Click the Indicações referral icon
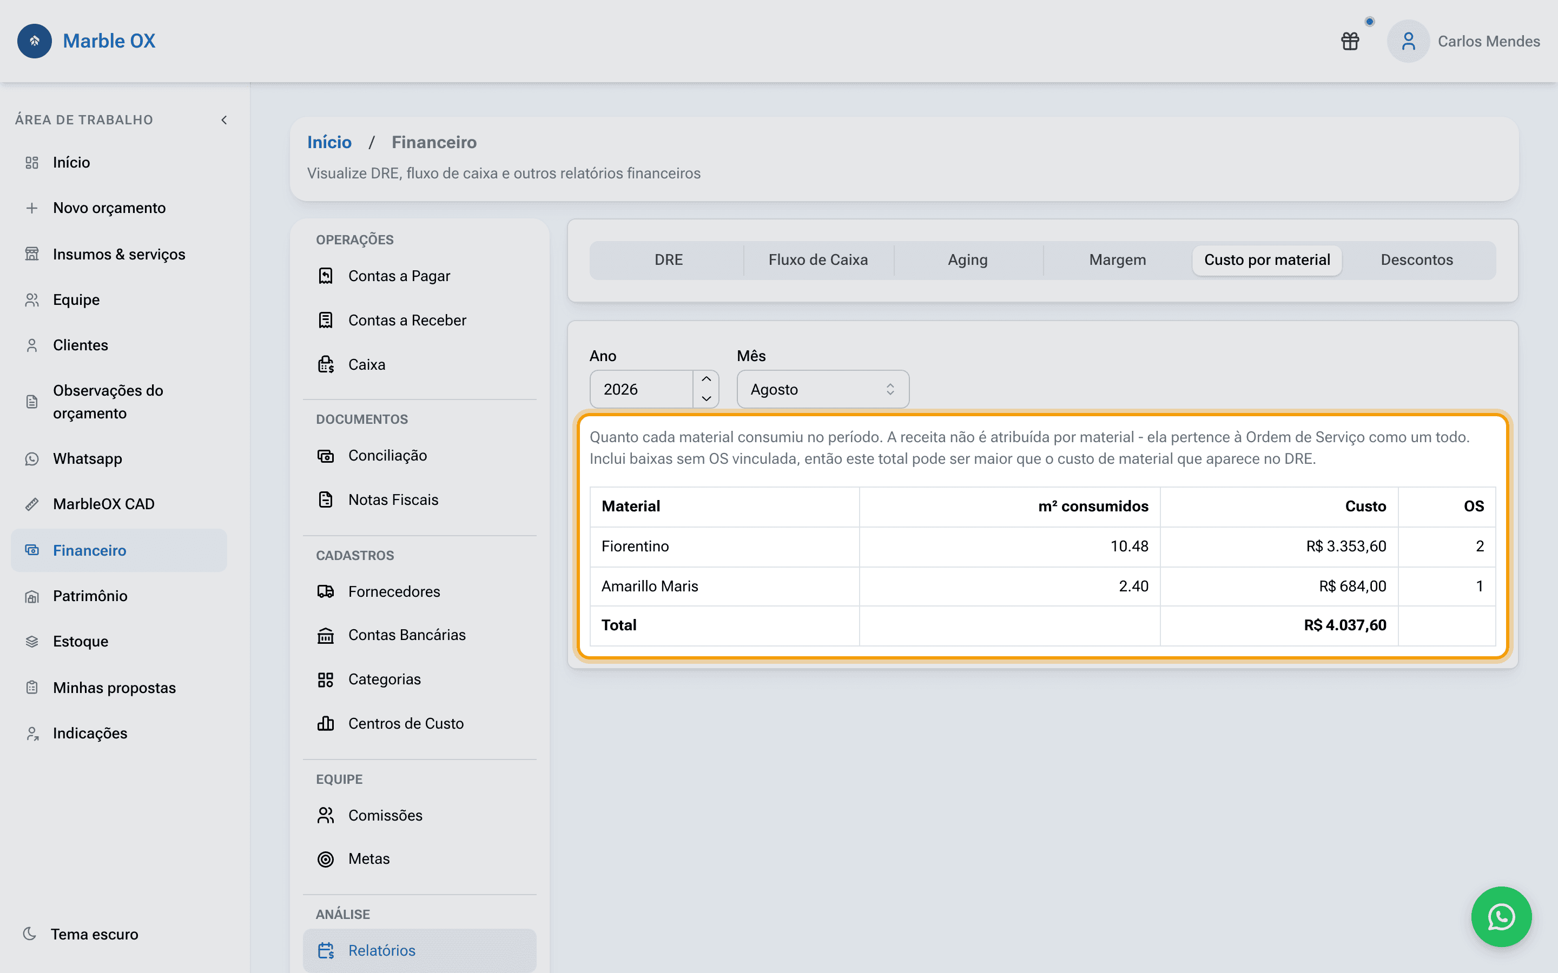This screenshot has width=1558, height=973. (31, 734)
